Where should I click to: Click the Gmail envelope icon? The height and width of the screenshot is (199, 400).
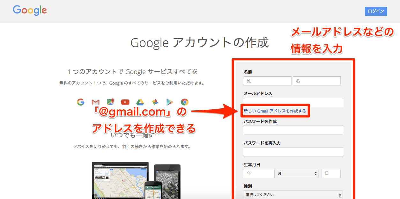click(95, 102)
